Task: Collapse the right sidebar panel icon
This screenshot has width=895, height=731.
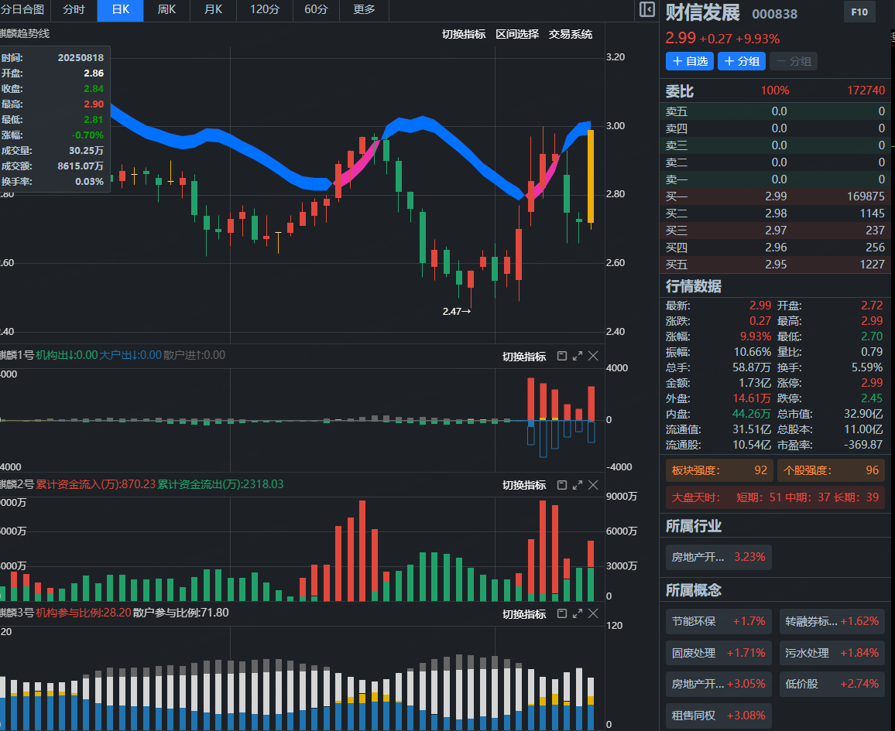Action: point(647,10)
